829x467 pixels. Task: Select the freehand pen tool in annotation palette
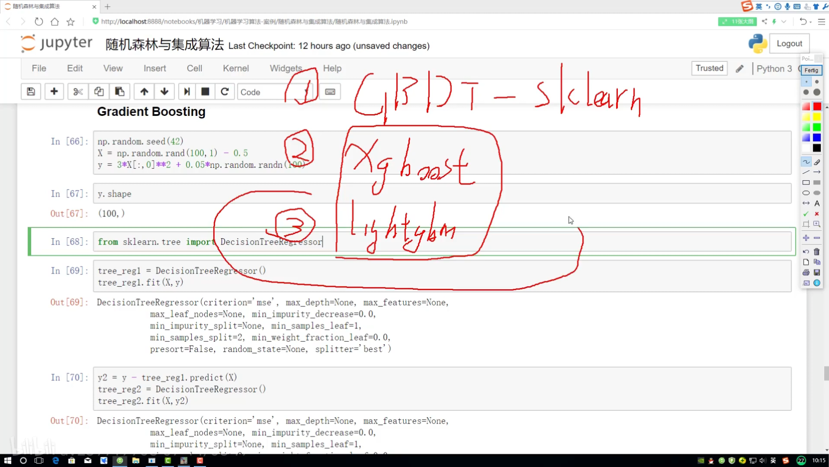806,162
